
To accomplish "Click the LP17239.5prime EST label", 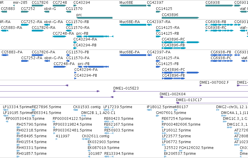I will tap(118, 107).
